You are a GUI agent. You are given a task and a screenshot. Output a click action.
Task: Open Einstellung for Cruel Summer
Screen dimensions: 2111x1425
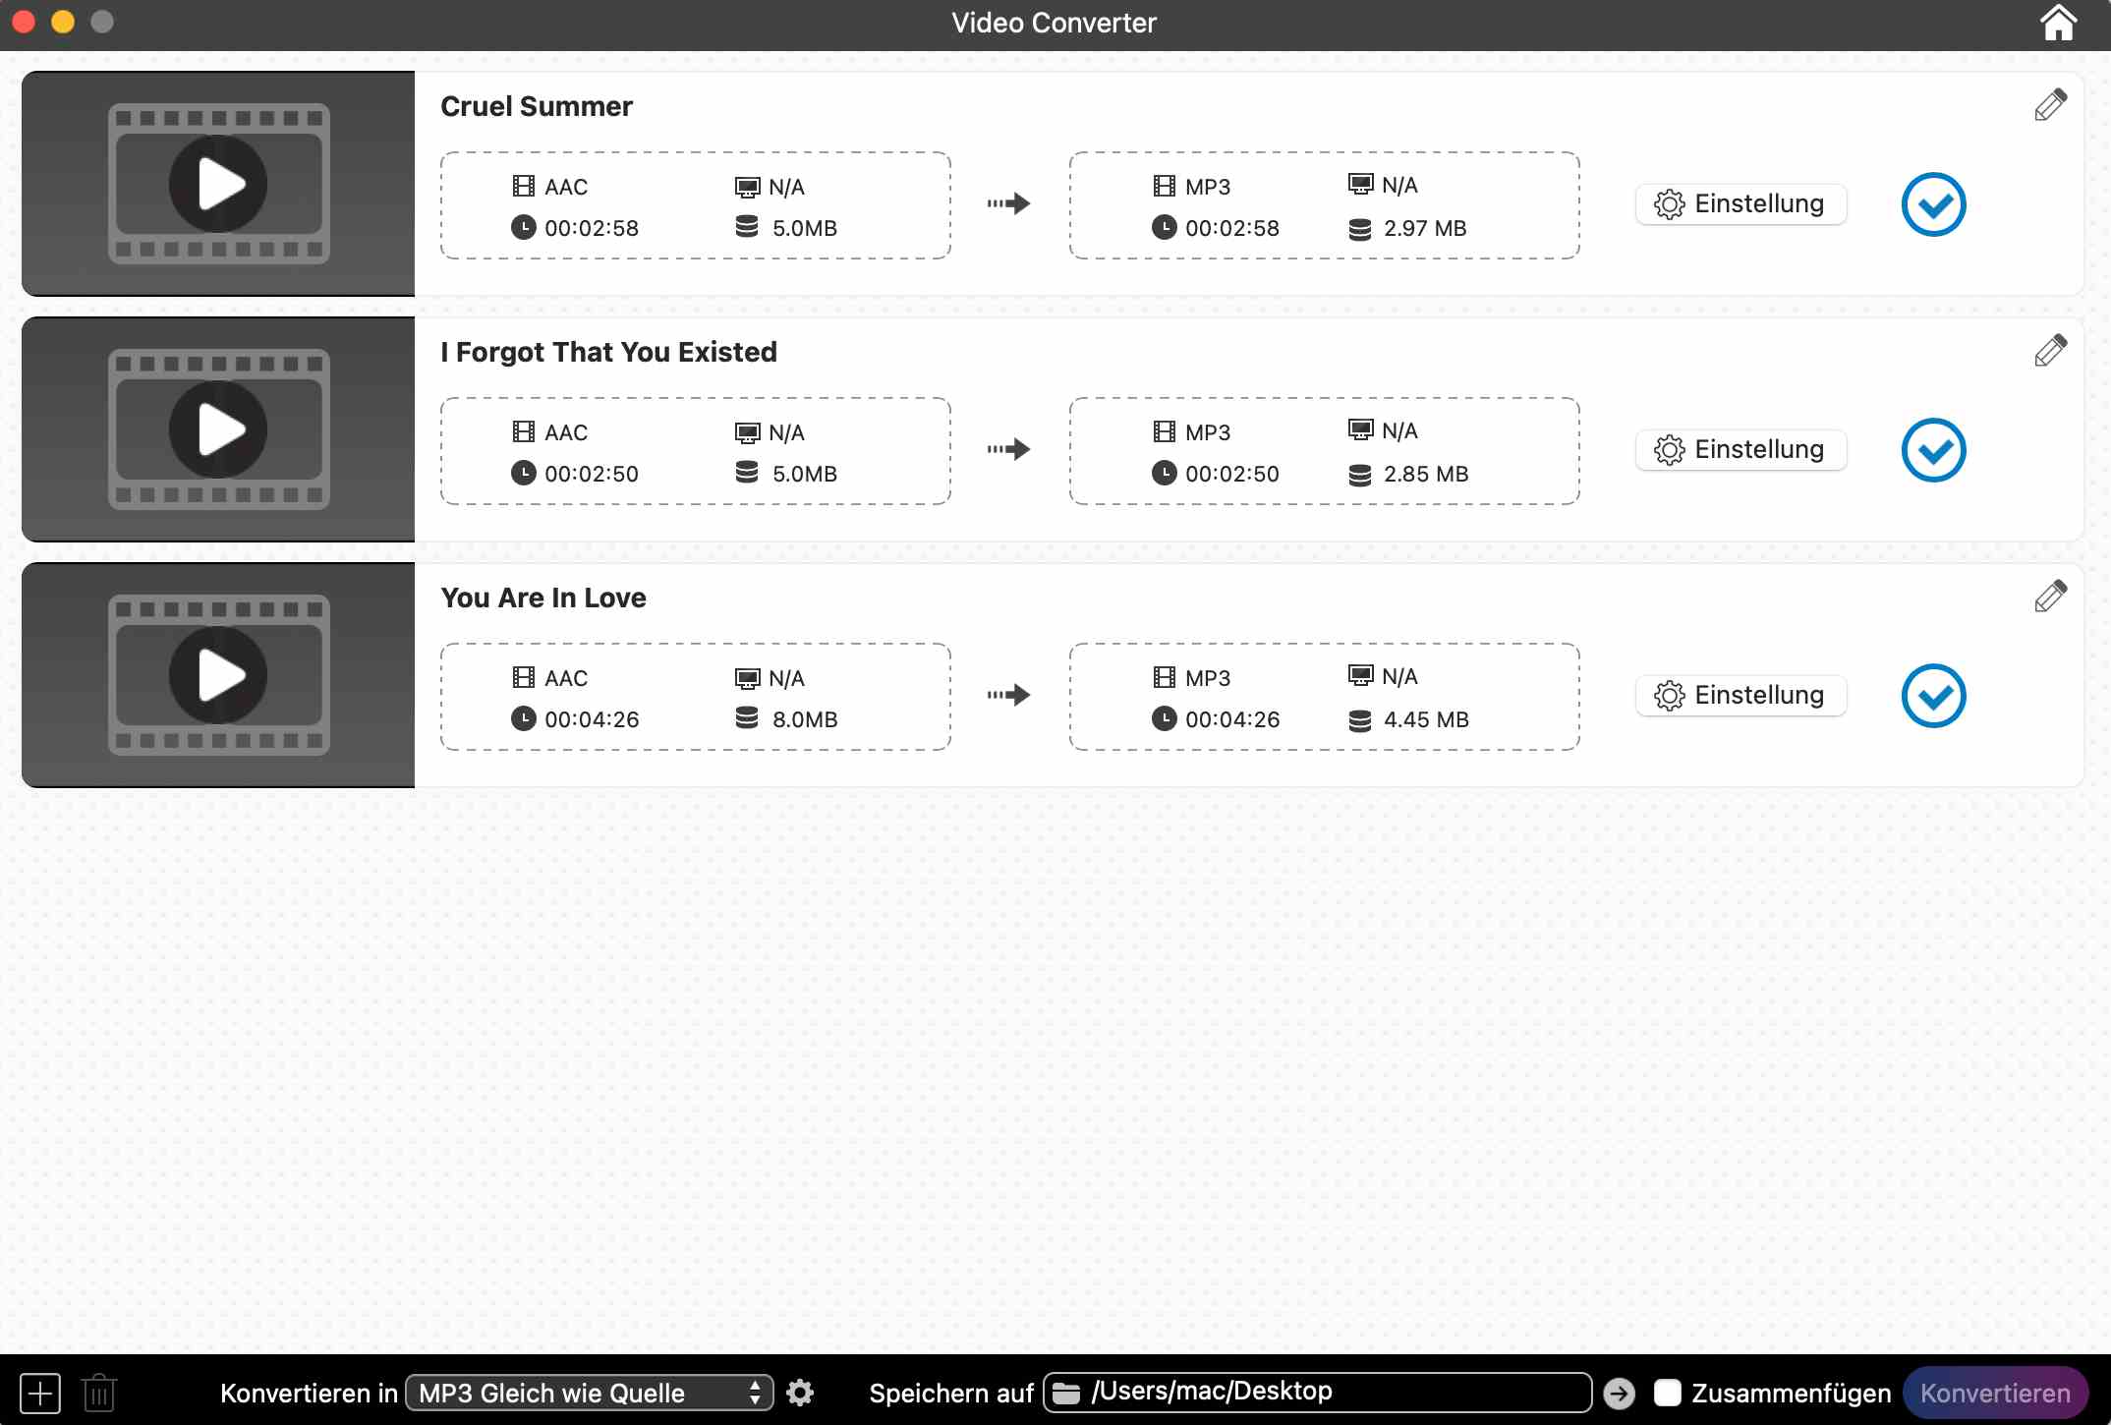[x=1740, y=204]
